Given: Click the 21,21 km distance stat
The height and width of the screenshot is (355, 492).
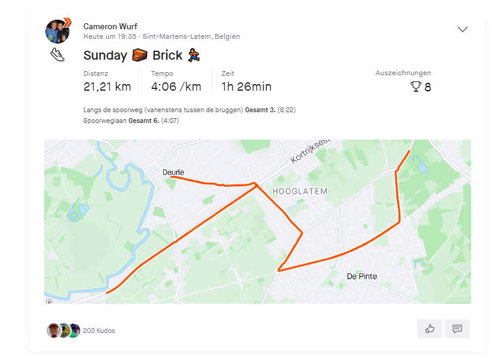Looking at the screenshot, I should 107,87.
